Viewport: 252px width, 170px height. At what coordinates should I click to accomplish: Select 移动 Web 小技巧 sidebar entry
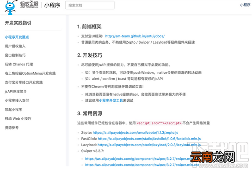(18, 118)
